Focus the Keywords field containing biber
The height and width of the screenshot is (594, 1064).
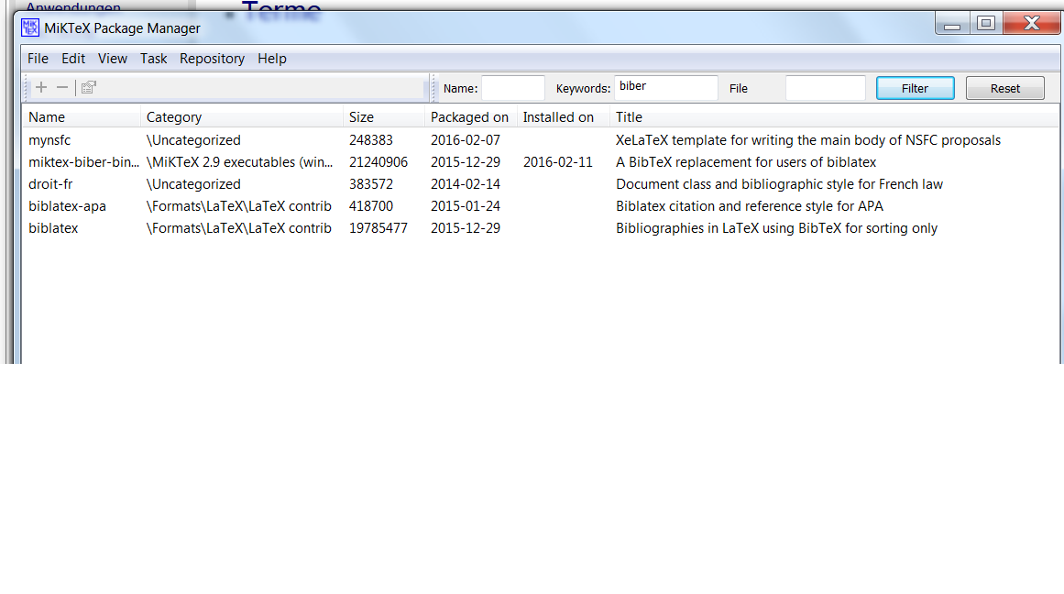pyautogui.click(x=665, y=88)
